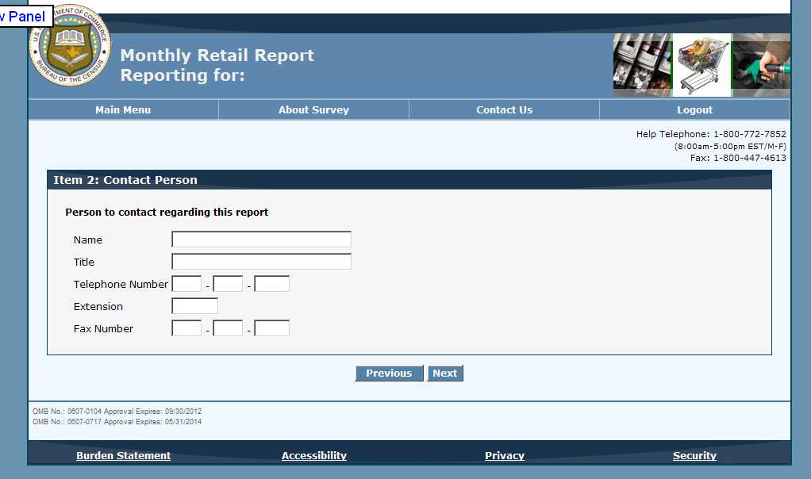Click 'Person to contact regarding this report' text
The image size is (811, 479).
click(167, 213)
